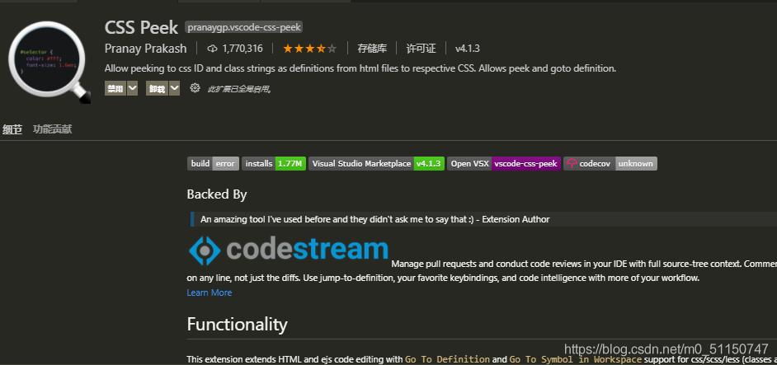The image size is (777, 365).
Task: Switch to the 功能贡献 tab
Action: 53,129
